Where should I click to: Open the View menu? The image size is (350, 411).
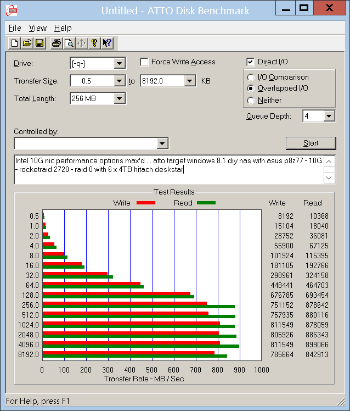[38, 28]
